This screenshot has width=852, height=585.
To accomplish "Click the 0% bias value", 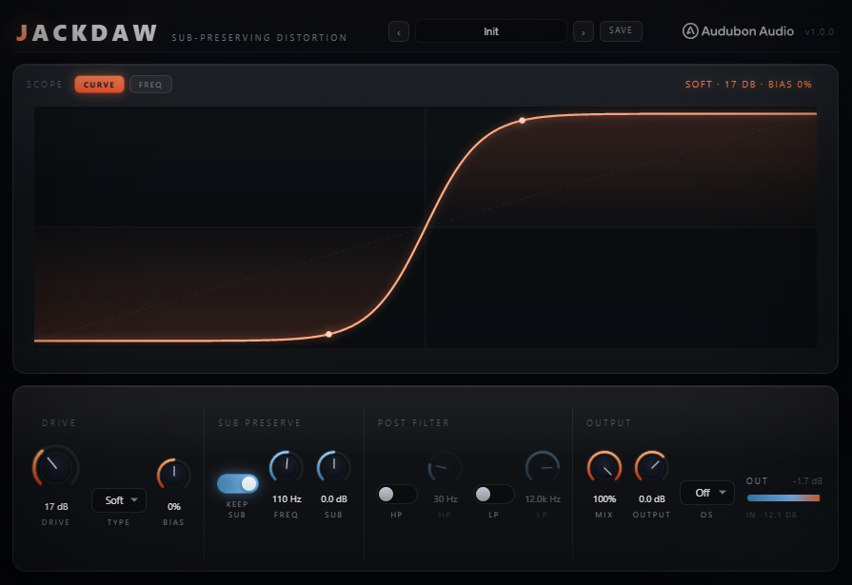I will (x=174, y=506).
